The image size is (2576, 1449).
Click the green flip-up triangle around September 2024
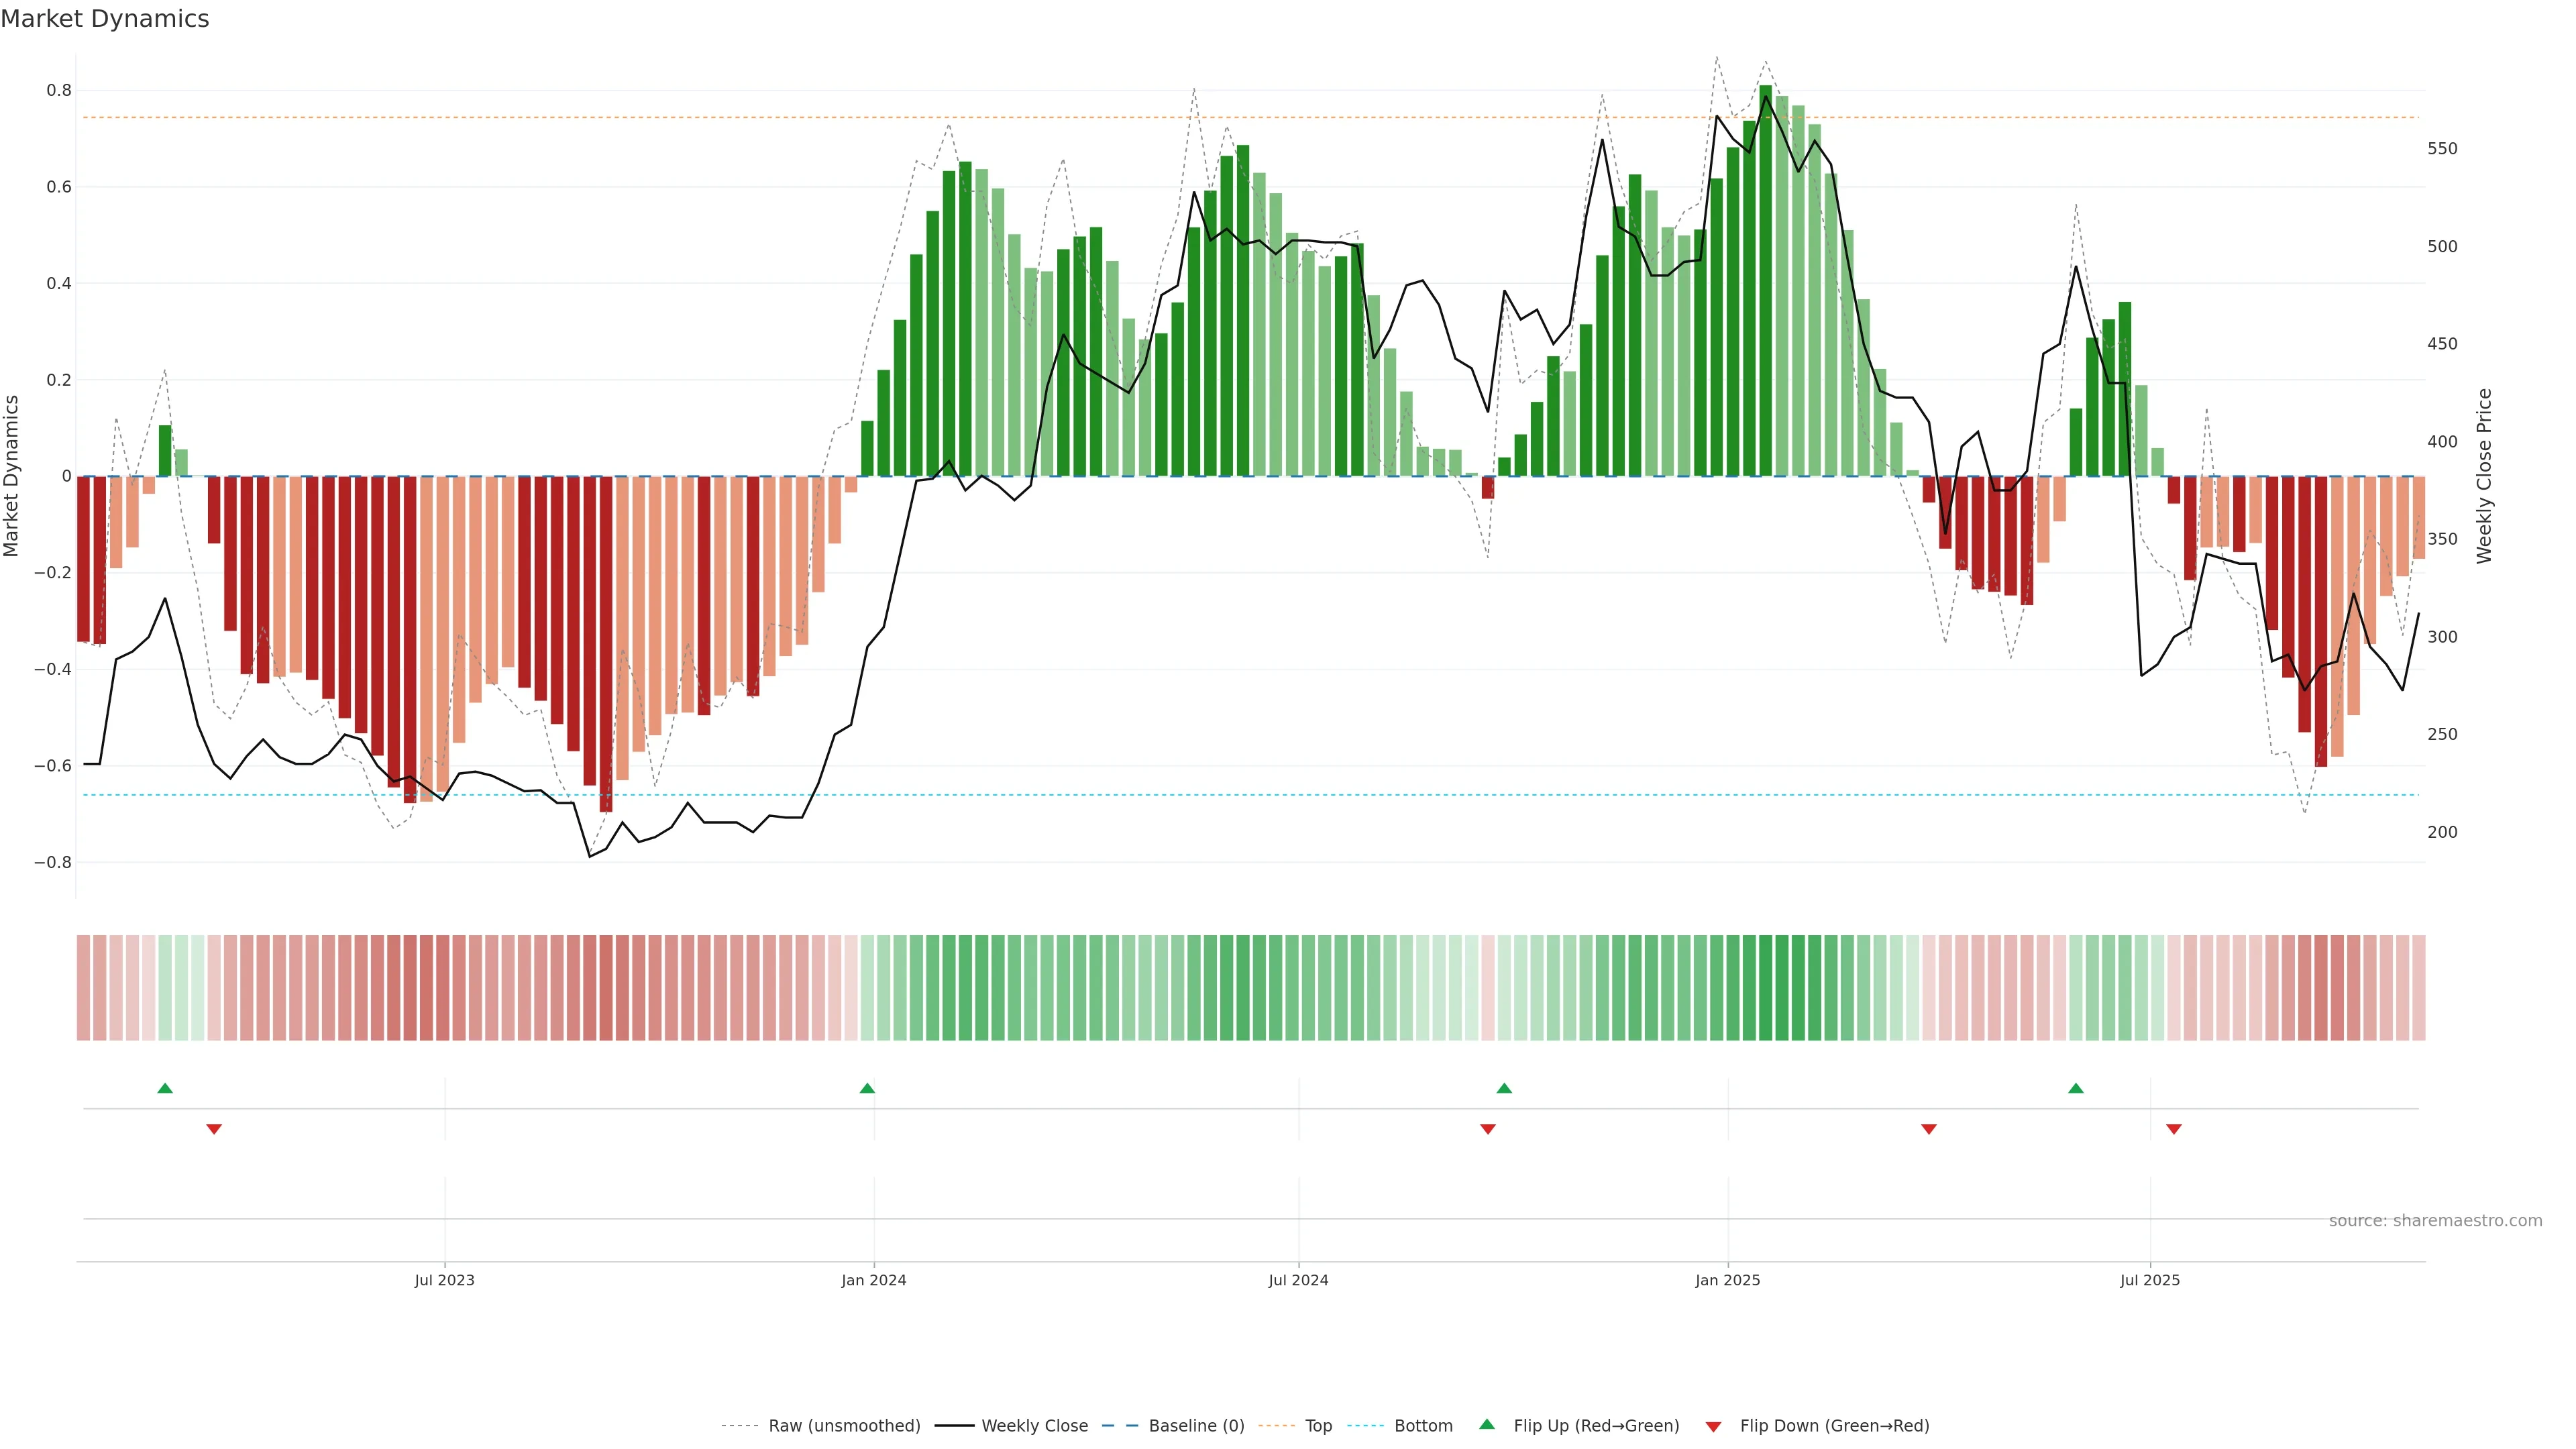(x=1504, y=1088)
